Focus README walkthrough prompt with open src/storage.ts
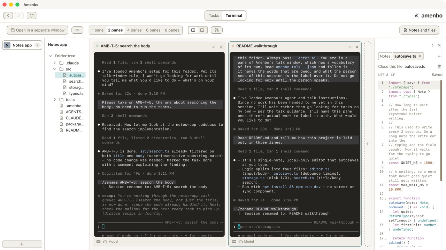 296,227
